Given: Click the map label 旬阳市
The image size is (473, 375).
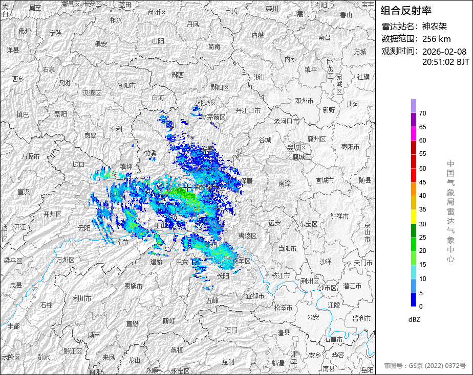Looking at the screenshot, I should click(127, 86).
